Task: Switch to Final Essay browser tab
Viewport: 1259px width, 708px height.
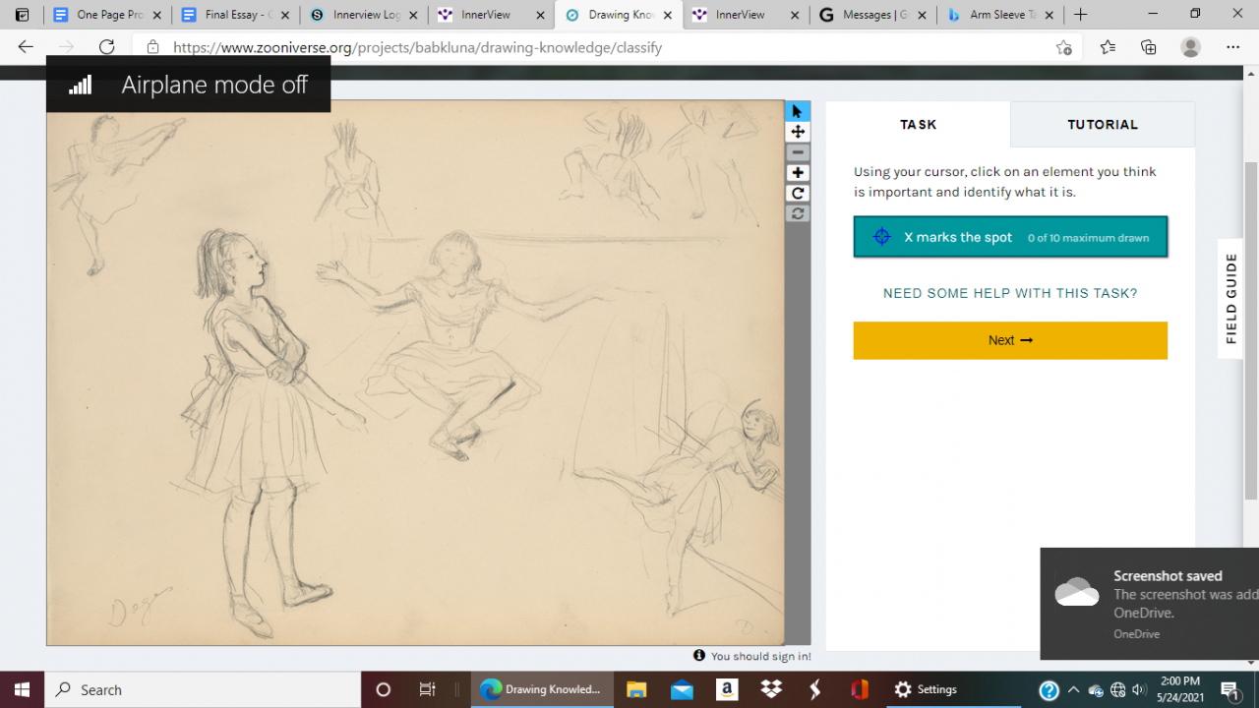Action: click(234, 15)
